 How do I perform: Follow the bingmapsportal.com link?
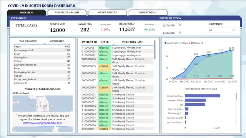pos(43,123)
